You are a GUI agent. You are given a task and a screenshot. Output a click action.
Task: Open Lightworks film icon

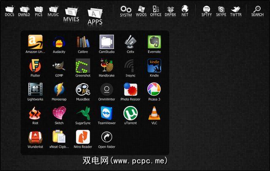tap(35, 91)
